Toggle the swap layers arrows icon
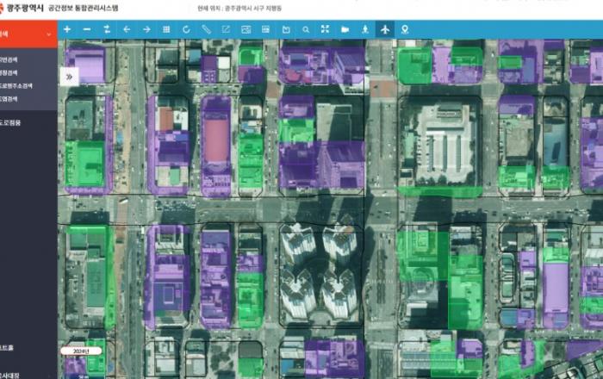The image size is (603, 379). (108, 29)
